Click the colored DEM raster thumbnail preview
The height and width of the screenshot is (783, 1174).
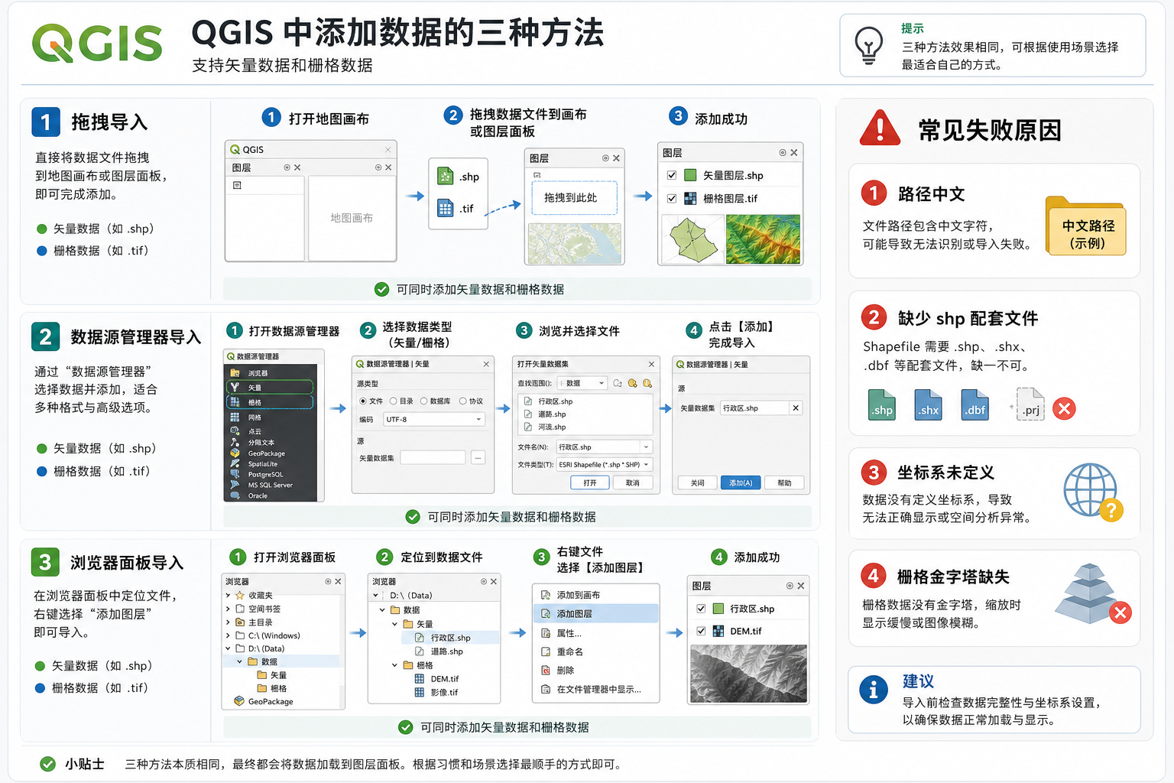(764, 239)
